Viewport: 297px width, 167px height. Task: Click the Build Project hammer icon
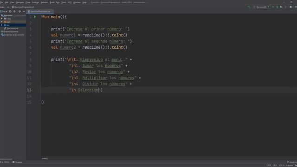coord(249,7)
